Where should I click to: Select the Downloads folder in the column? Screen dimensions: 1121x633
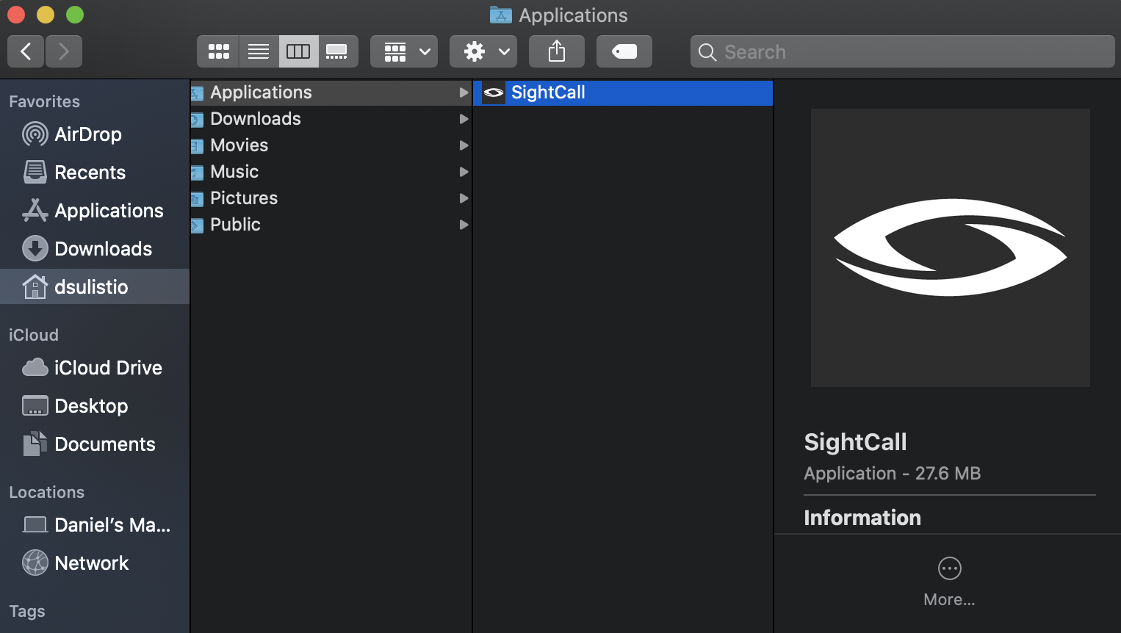pyautogui.click(x=331, y=119)
